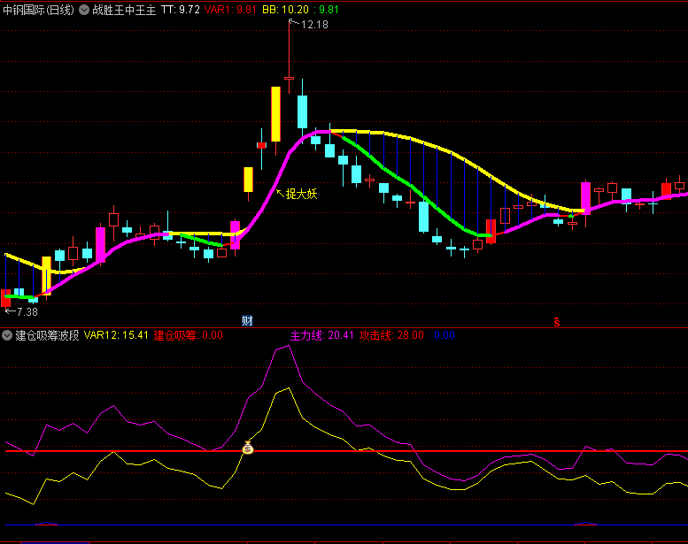Click the 建仓吸筹波段 indicator title
The image size is (688, 544).
coord(48,335)
